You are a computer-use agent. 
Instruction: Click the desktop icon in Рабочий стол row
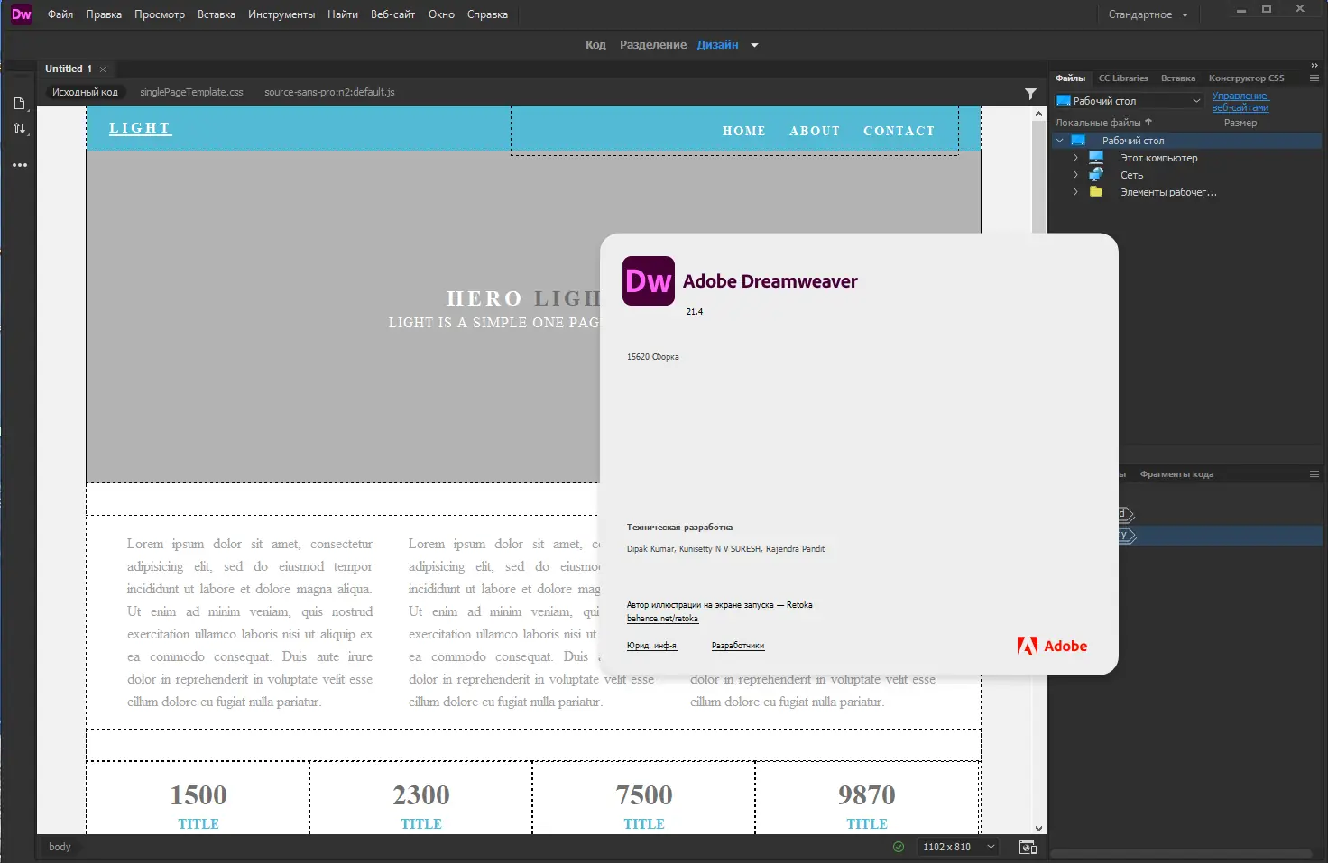tap(1078, 141)
